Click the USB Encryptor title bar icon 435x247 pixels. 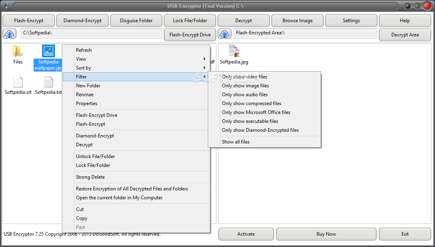[6, 6]
